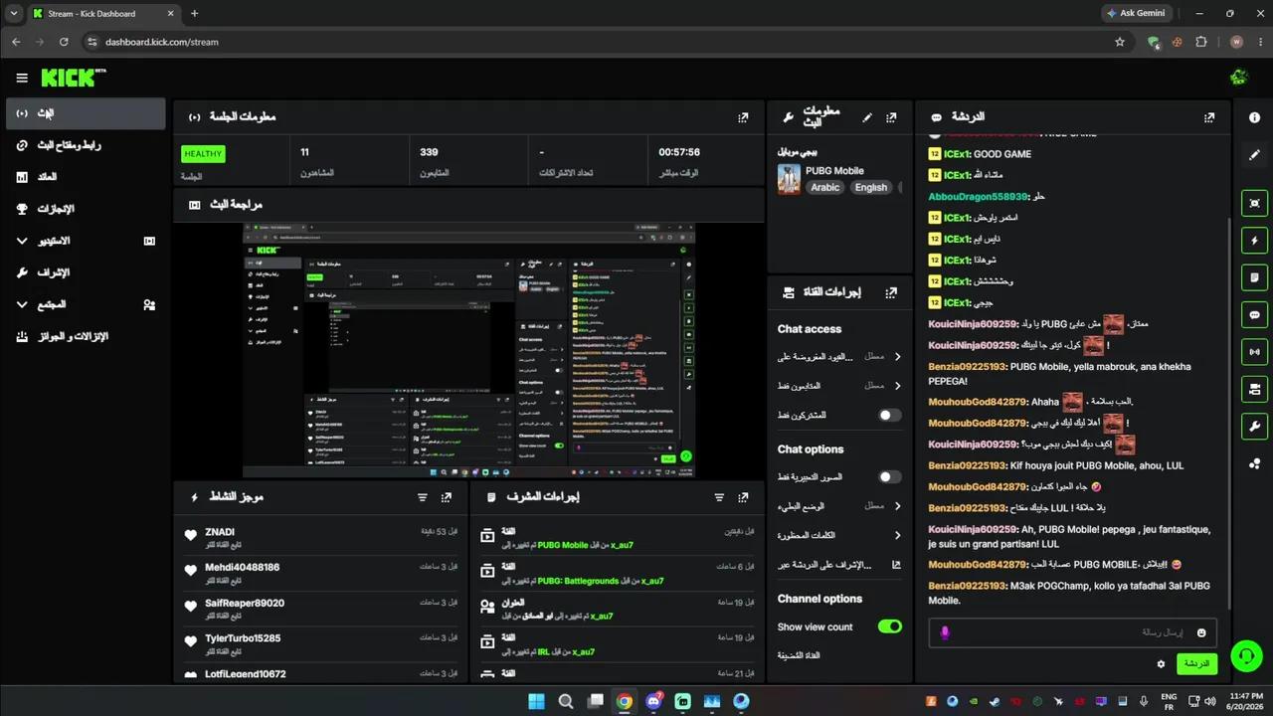The image size is (1273, 716).
Task: Filter the إجراءات المشرف moderator actions list
Action: point(719,497)
